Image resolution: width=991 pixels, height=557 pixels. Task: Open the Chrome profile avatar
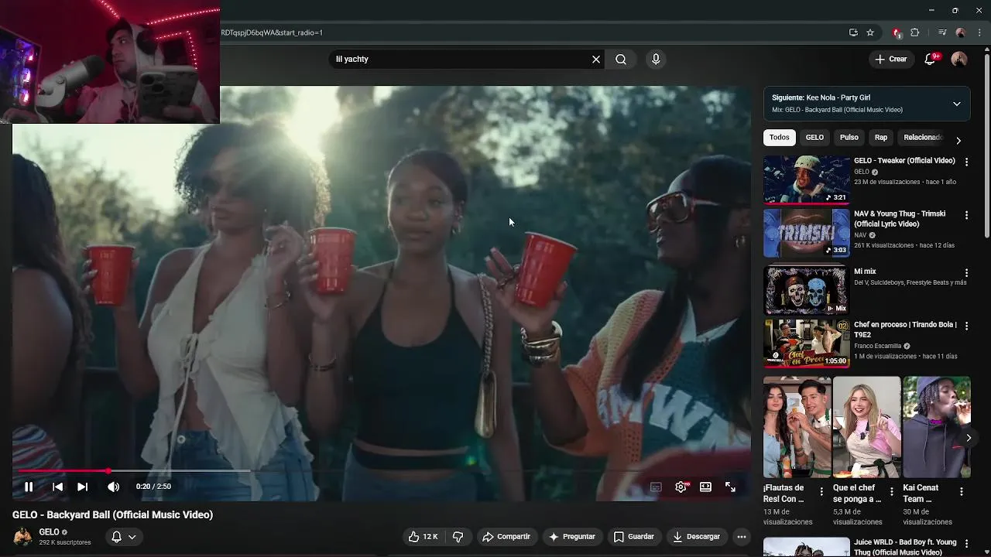click(x=961, y=32)
